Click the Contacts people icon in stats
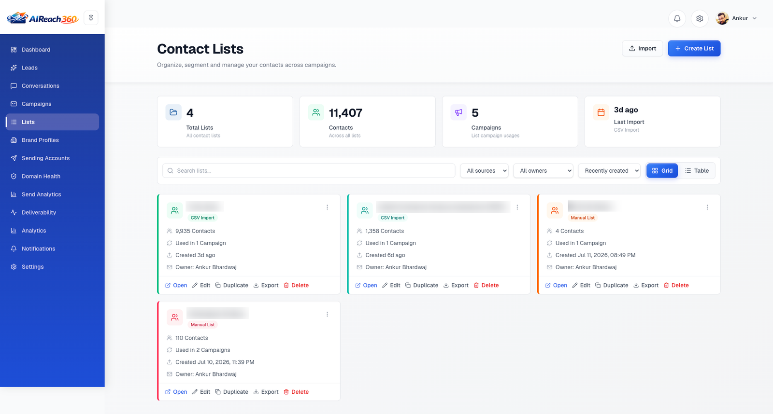 pyautogui.click(x=316, y=112)
